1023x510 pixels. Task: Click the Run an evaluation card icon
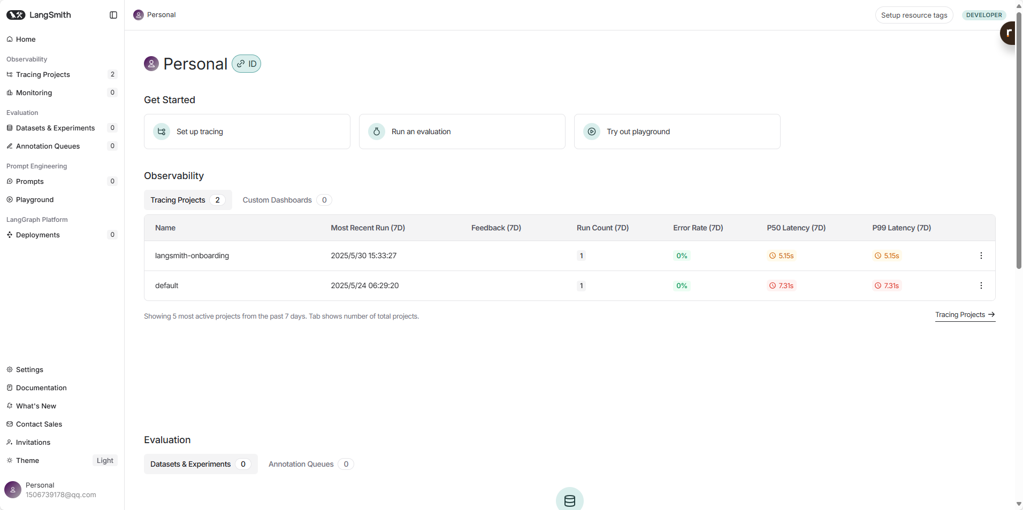[377, 132]
